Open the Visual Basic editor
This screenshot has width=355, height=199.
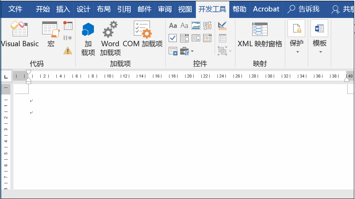click(x=20, y=34)
